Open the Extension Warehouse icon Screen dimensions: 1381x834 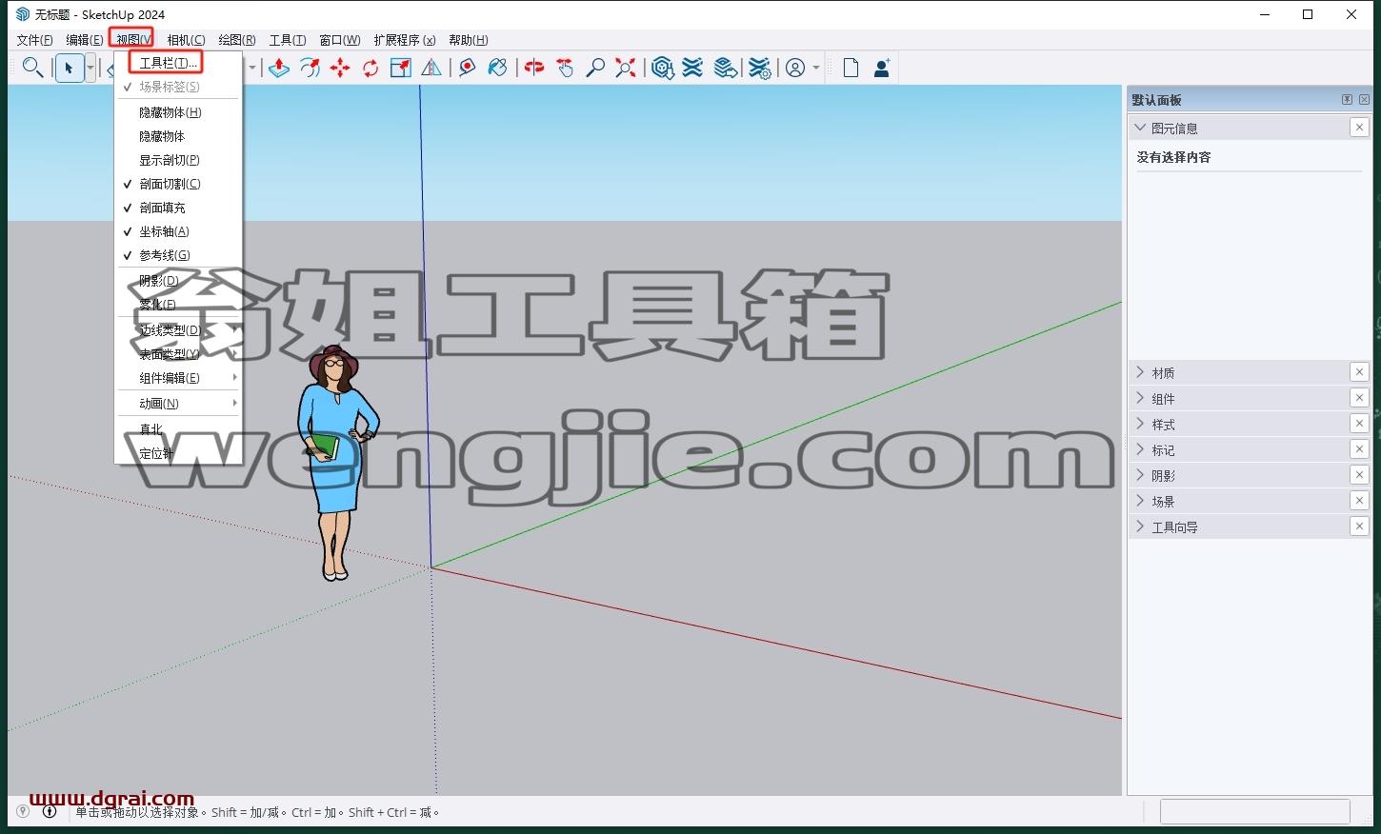coord(693,68)
